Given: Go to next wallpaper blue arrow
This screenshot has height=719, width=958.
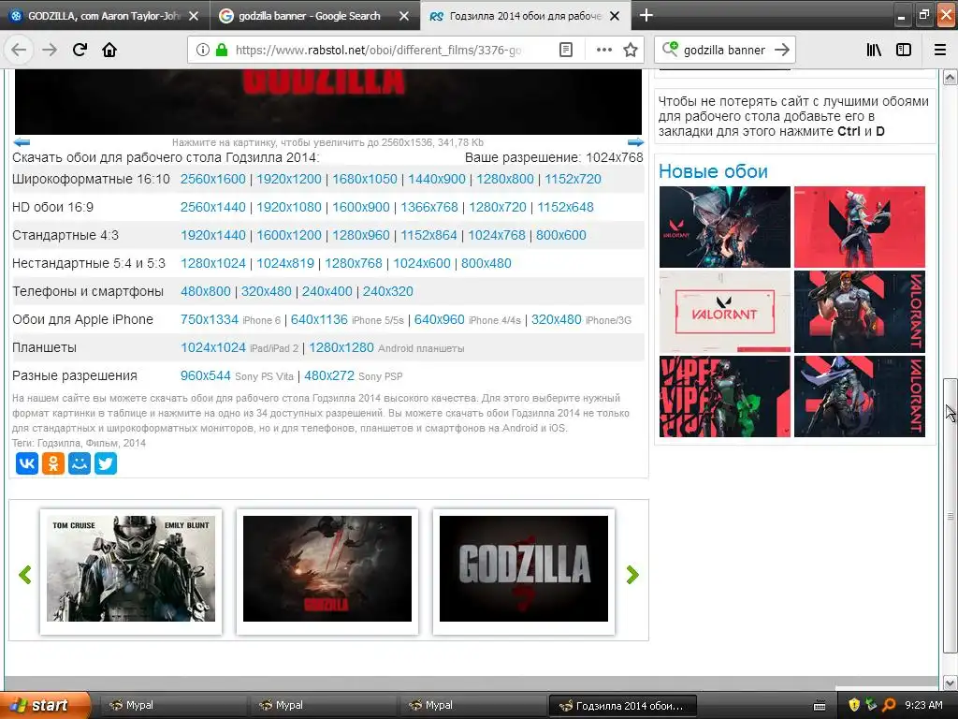Looking at the screenshot, I should point(635,142).
